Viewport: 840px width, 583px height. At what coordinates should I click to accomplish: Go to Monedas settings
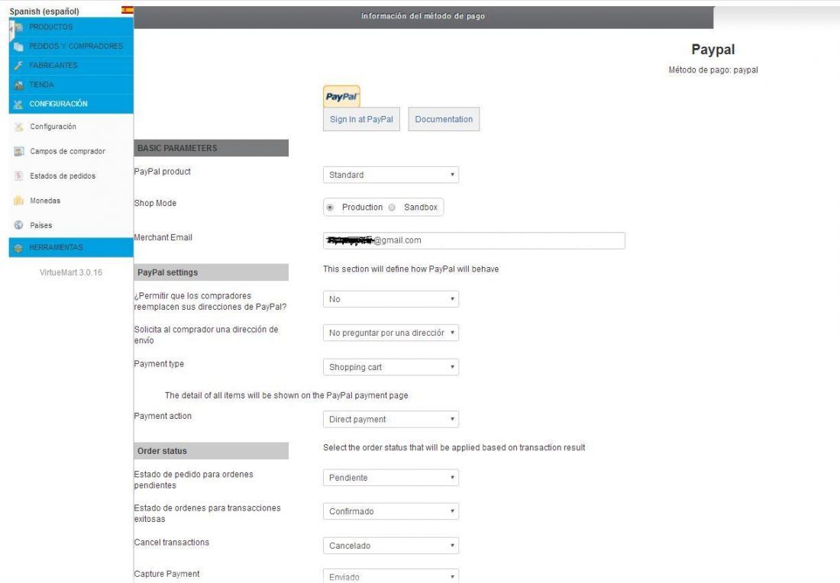coord(45,201)
